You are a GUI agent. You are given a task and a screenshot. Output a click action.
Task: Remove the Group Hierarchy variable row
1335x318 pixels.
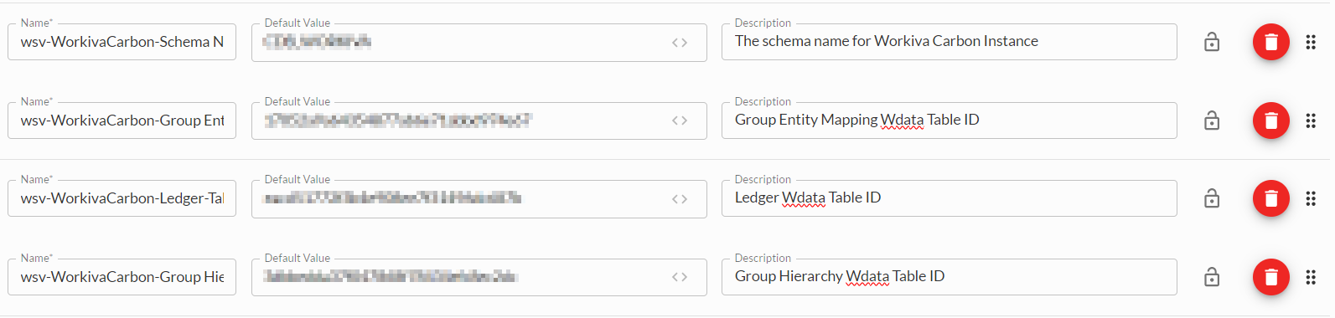1270,277
